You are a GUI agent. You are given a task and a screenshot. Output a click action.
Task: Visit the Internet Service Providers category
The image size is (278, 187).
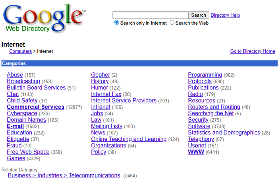tap(124, 101)
